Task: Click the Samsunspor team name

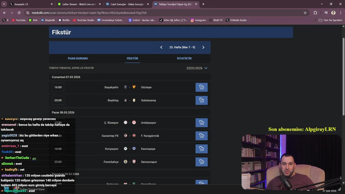Action: click(x=149, y=162)
